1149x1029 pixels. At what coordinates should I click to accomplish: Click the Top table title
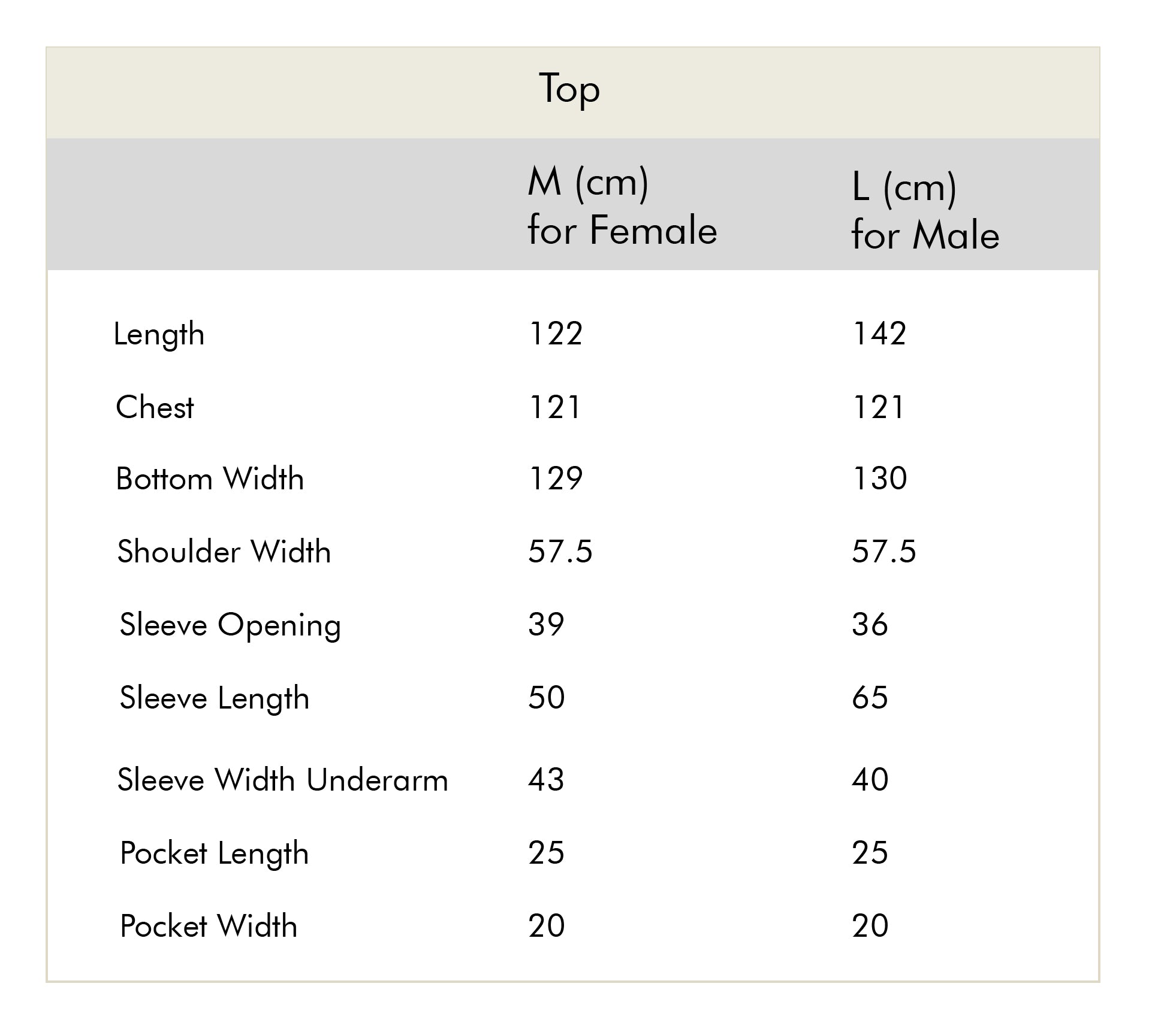pyautogui.click(x=569, y=90)
